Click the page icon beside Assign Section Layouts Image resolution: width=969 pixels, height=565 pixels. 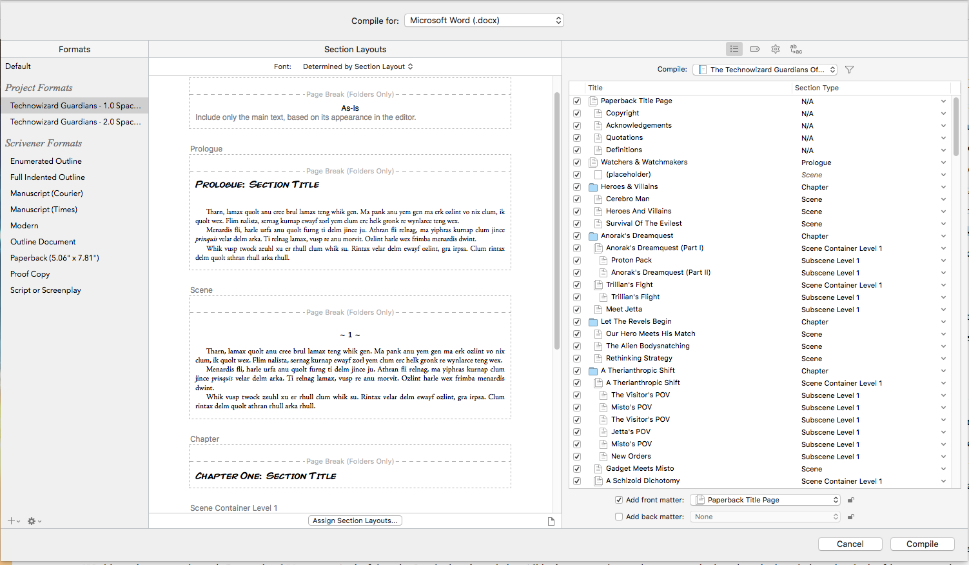click(x=551, y=521)
